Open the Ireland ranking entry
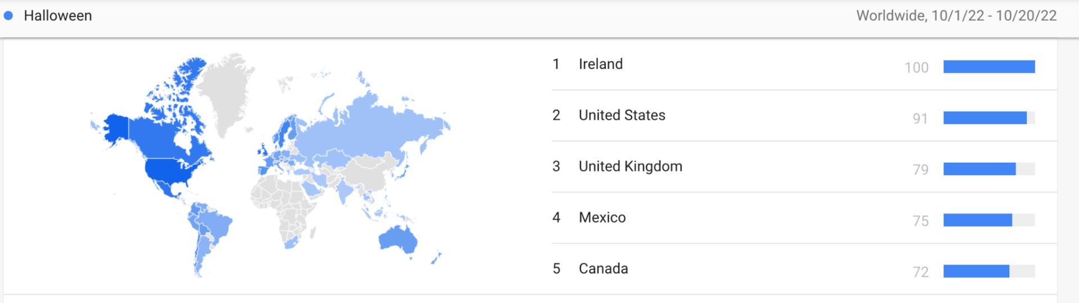1079x303 pixels. tap(804, 65)
